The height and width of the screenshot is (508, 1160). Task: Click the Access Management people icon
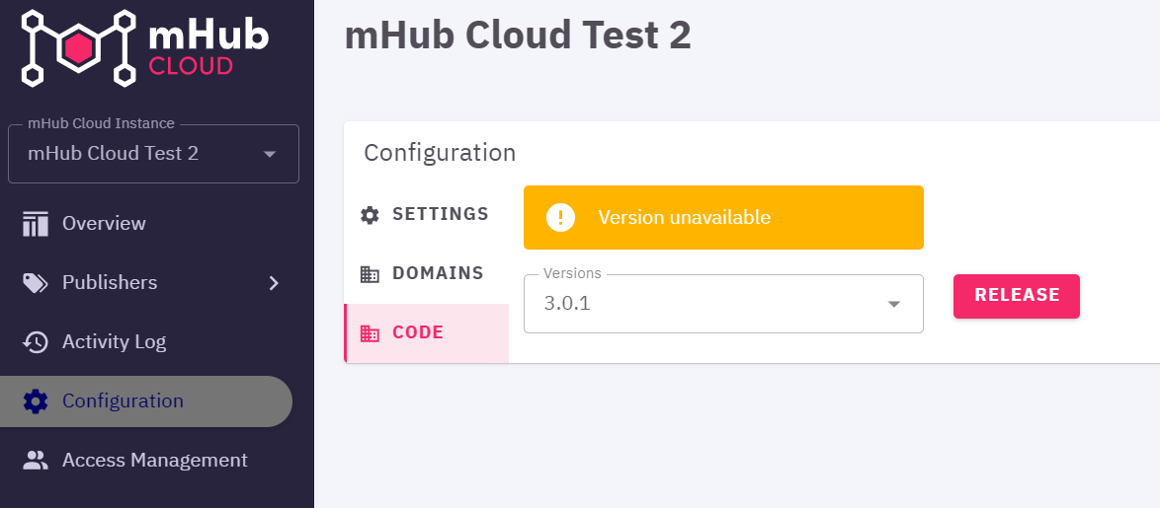pos(36,460)
